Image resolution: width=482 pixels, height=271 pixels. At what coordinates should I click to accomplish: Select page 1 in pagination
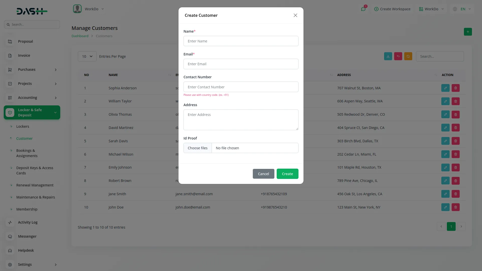(451, 226)
